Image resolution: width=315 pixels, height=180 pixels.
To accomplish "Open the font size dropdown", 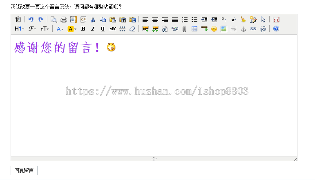I will pos(45,29).
